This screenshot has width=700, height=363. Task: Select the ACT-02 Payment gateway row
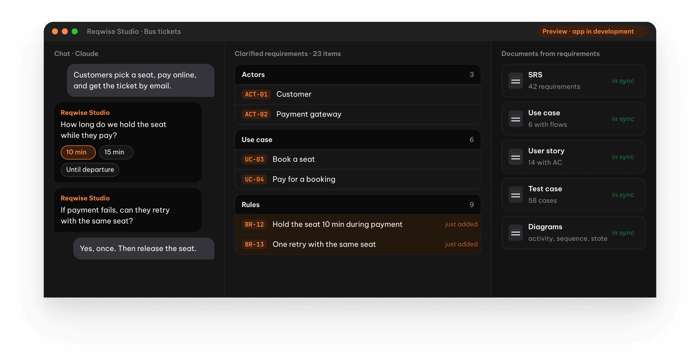click(x=358, y=114)
